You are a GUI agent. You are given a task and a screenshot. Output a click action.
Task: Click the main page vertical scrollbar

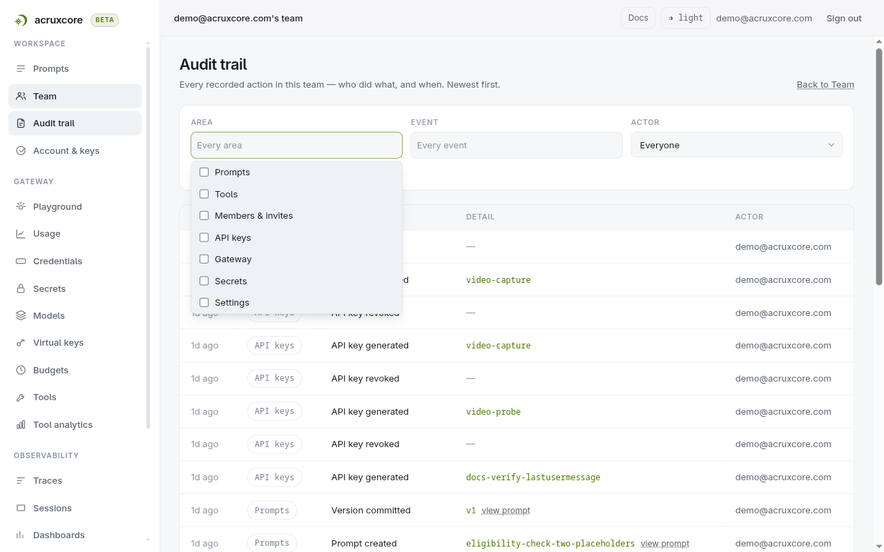(879, 166)
